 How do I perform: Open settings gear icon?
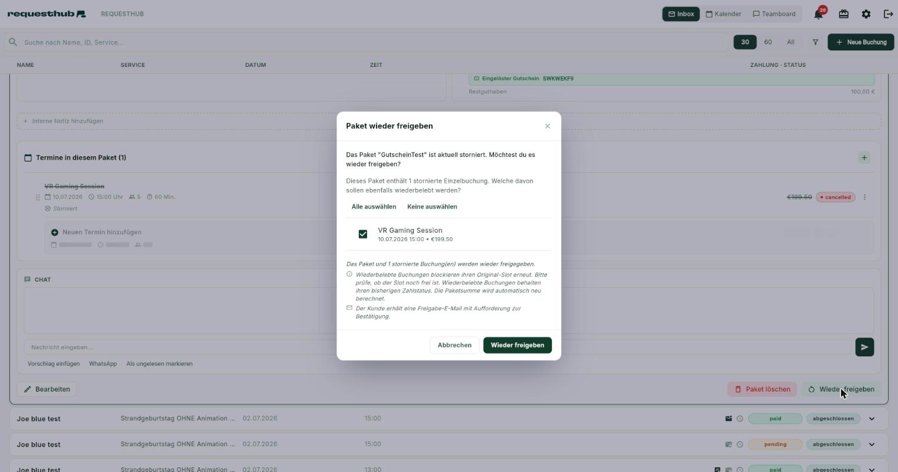click(x=866, y=14)
